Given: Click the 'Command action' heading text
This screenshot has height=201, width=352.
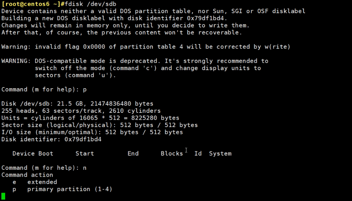Looking at the screenshot, I should pyautogui.click(x=27, y=175).
